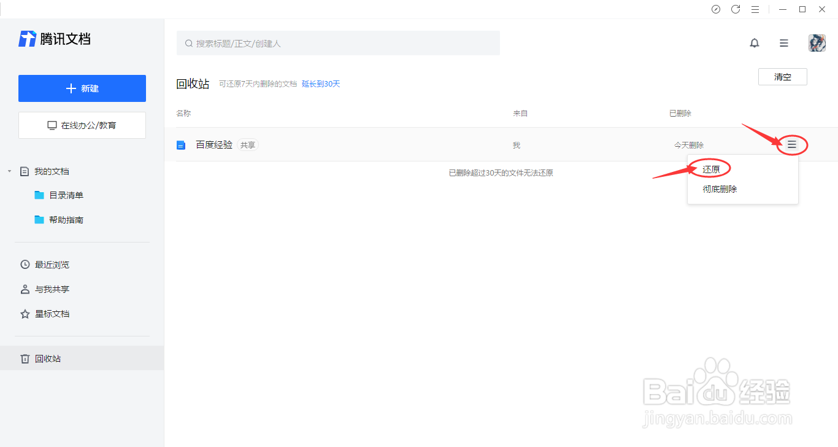Image resolution: width=838 pixels, height=447 pixels.
Task: Open the top-right hamburger menu
Action: pyautogui.click(x=783, y=43)
